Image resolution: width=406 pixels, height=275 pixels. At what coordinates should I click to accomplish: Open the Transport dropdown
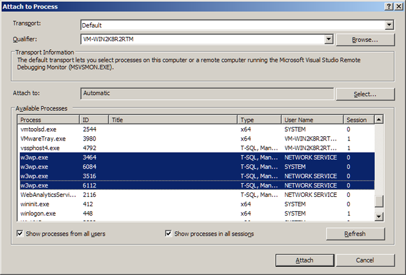coord(389,25)
